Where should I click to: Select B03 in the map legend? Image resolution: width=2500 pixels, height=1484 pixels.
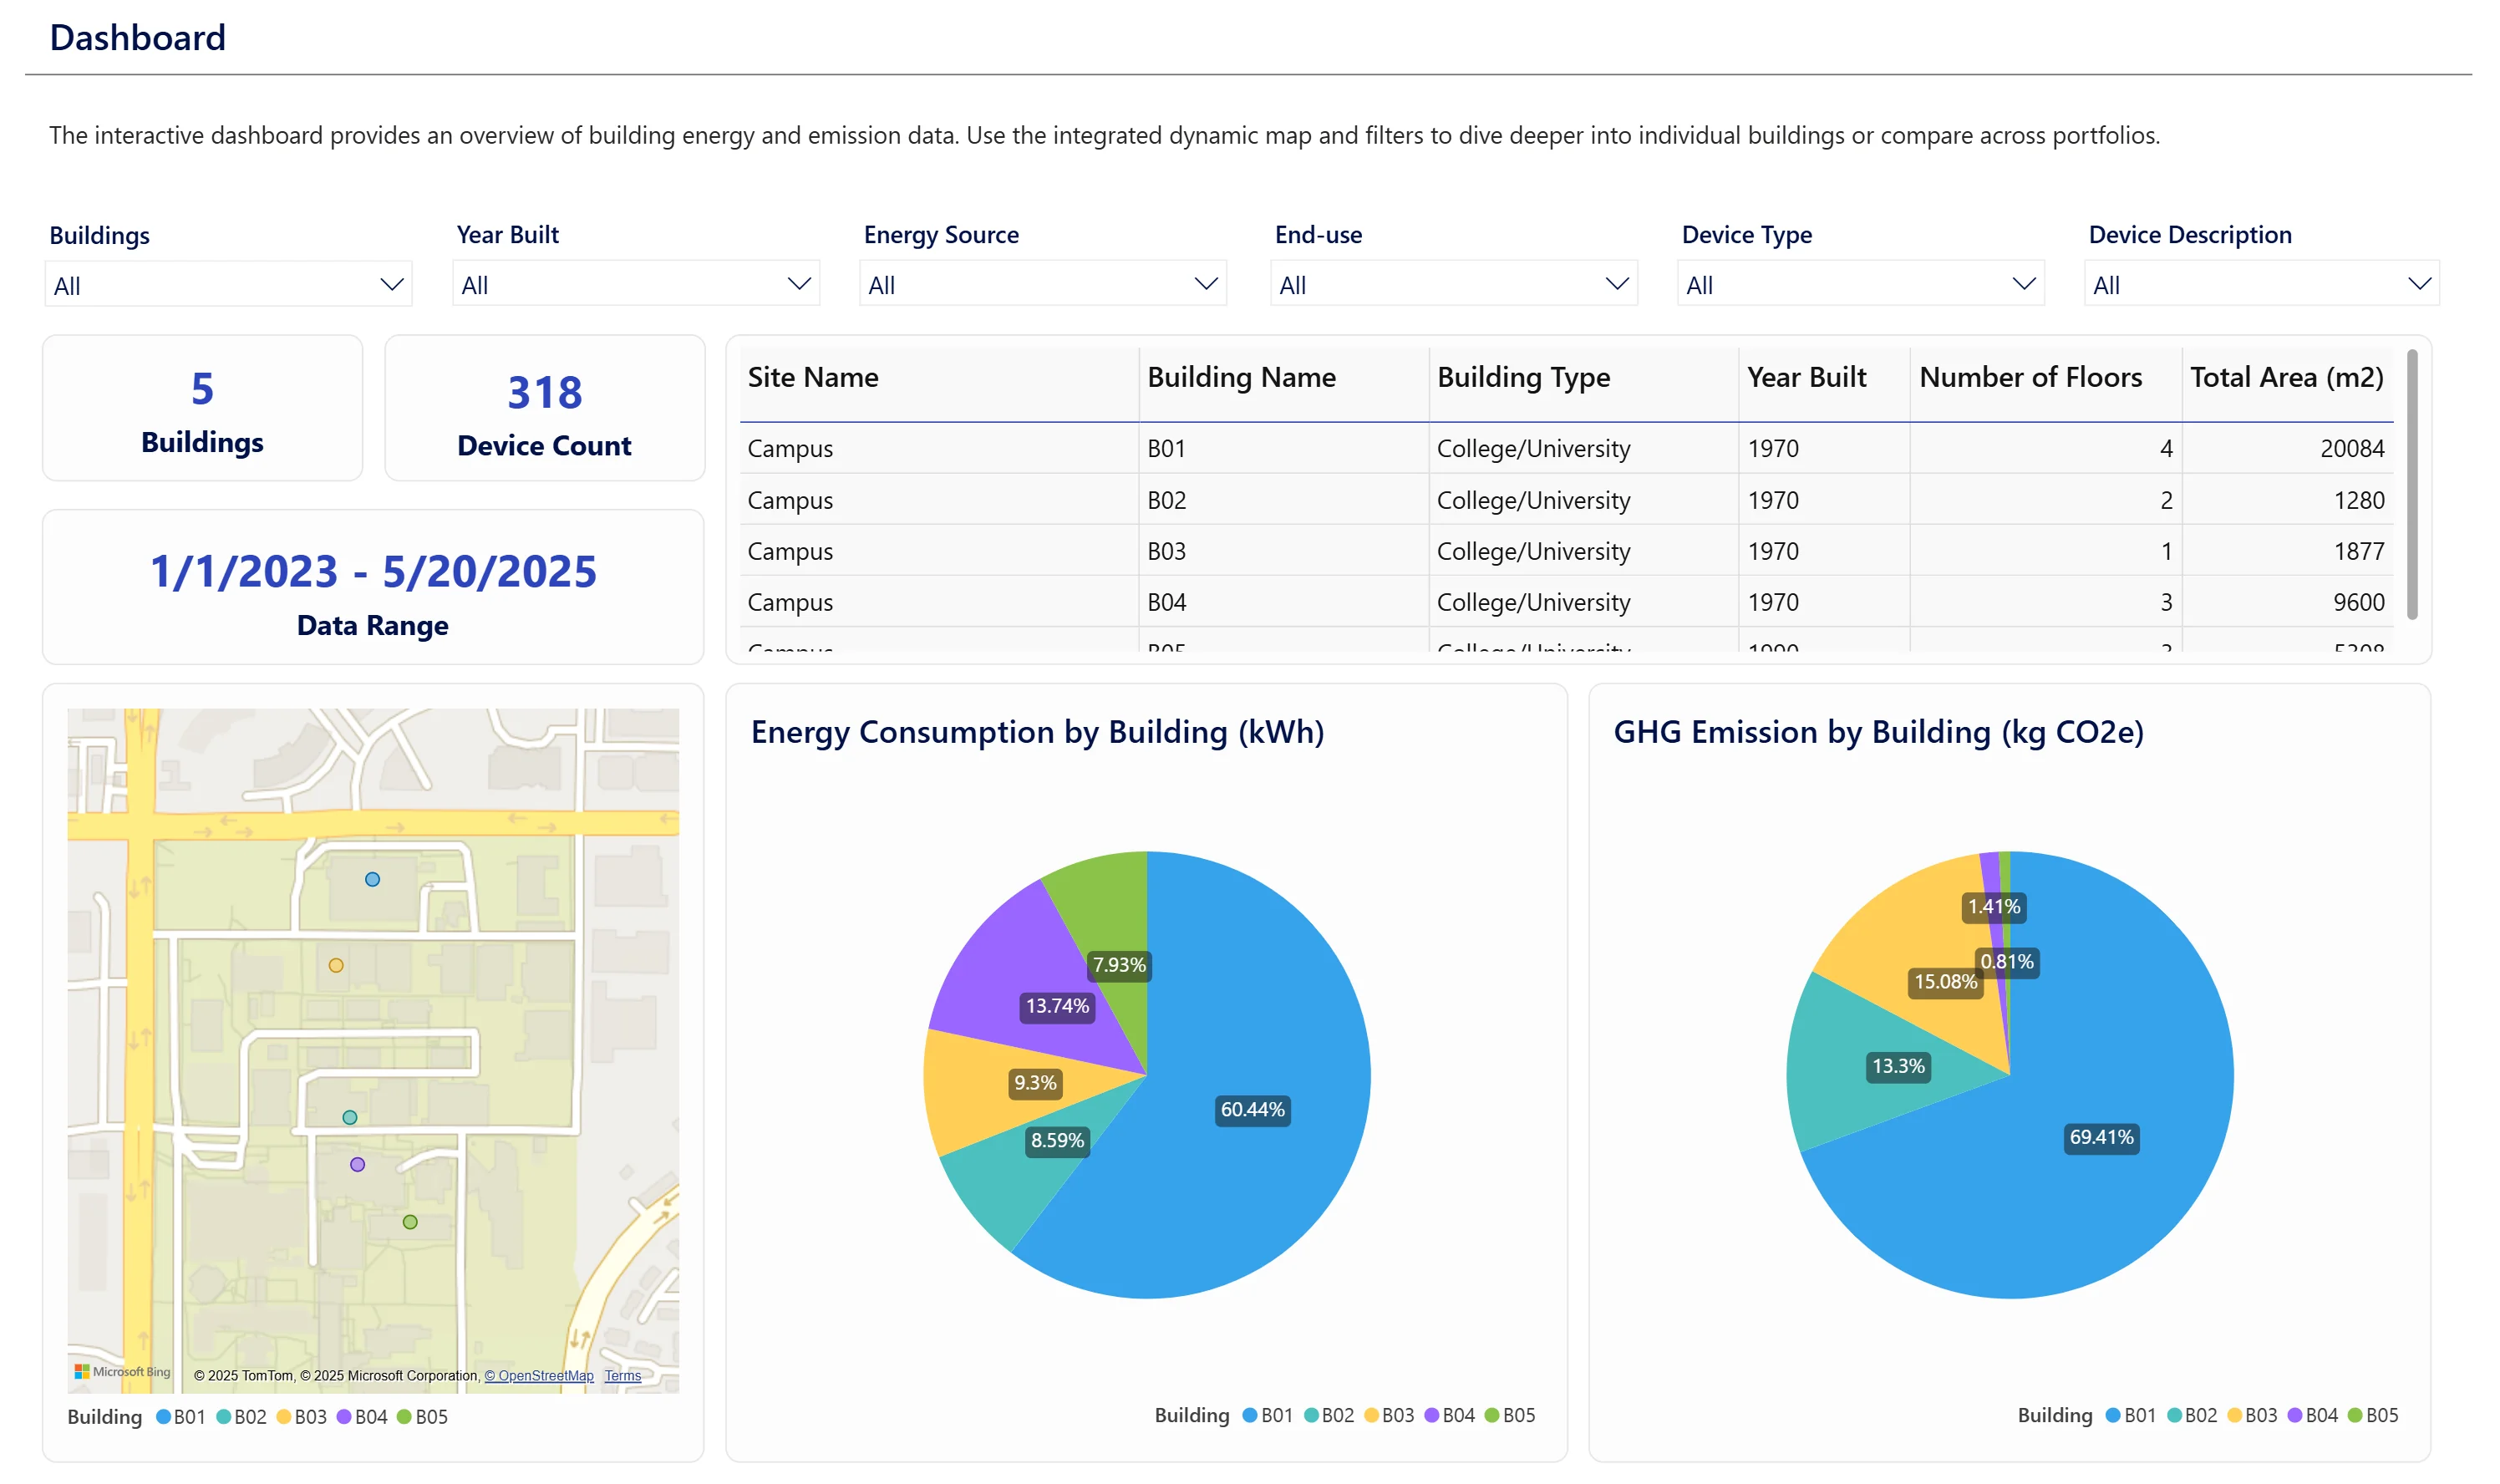(302, 1418)
